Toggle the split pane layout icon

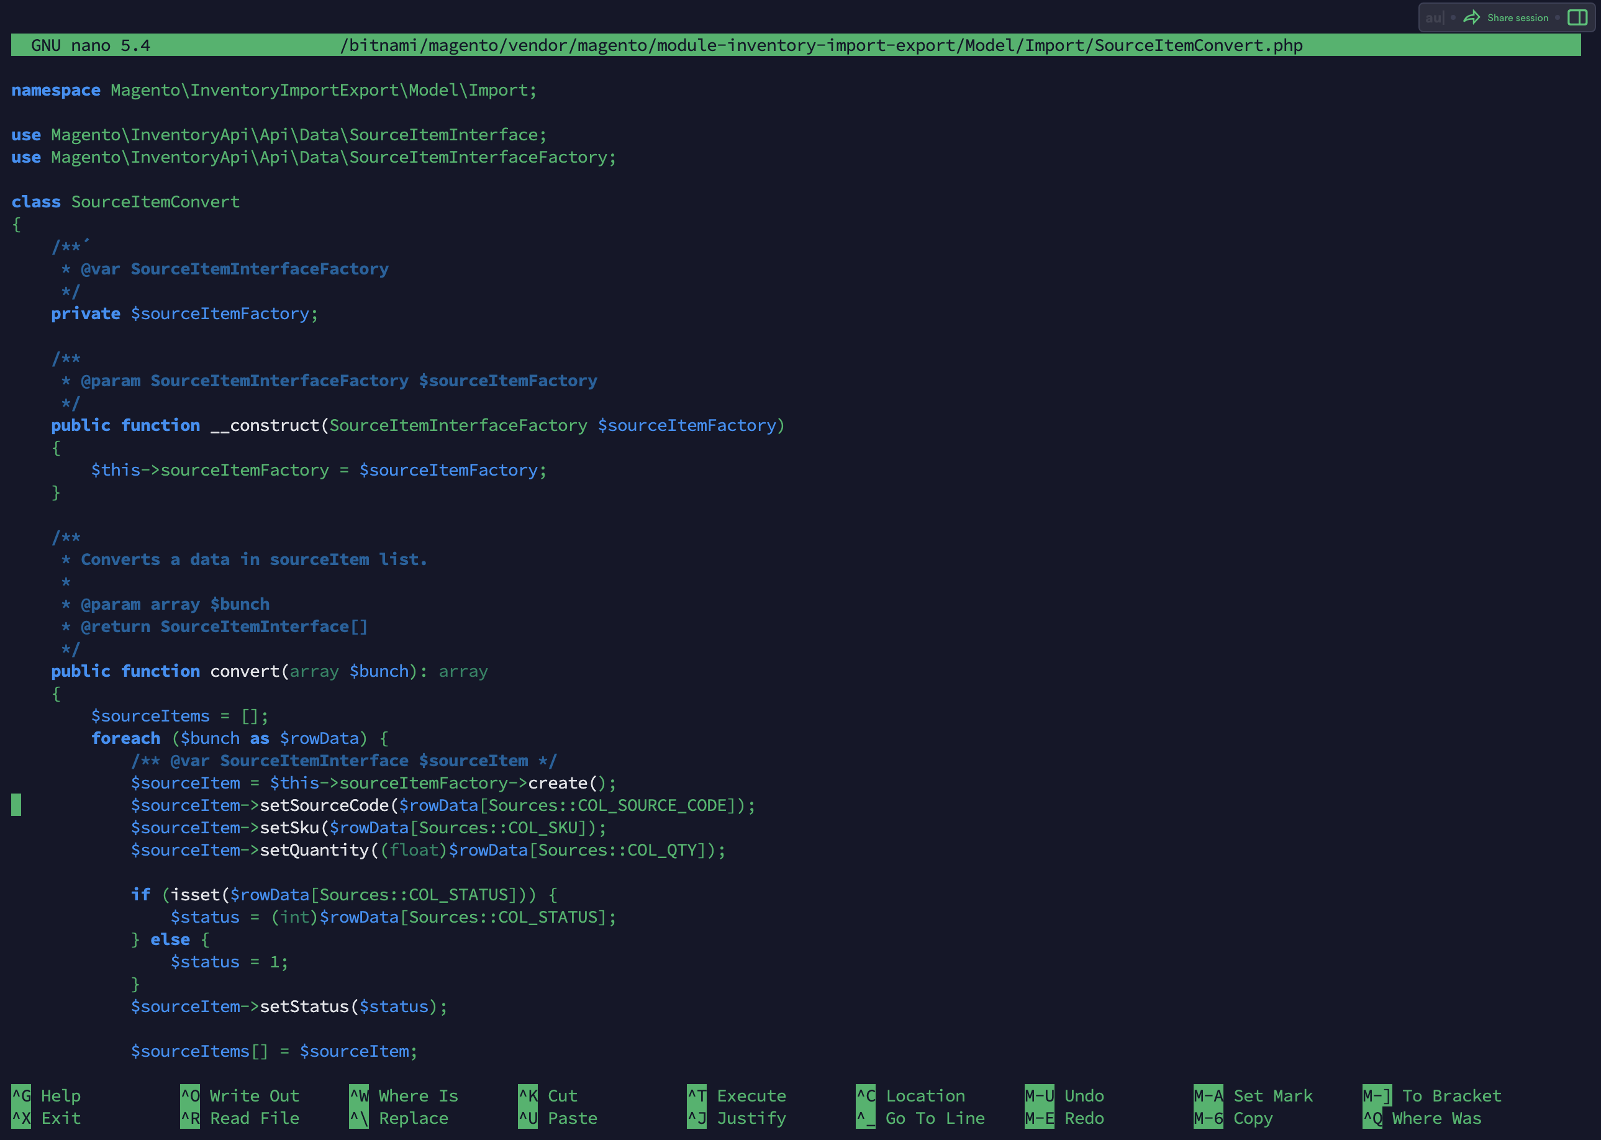pos(1577,17)
